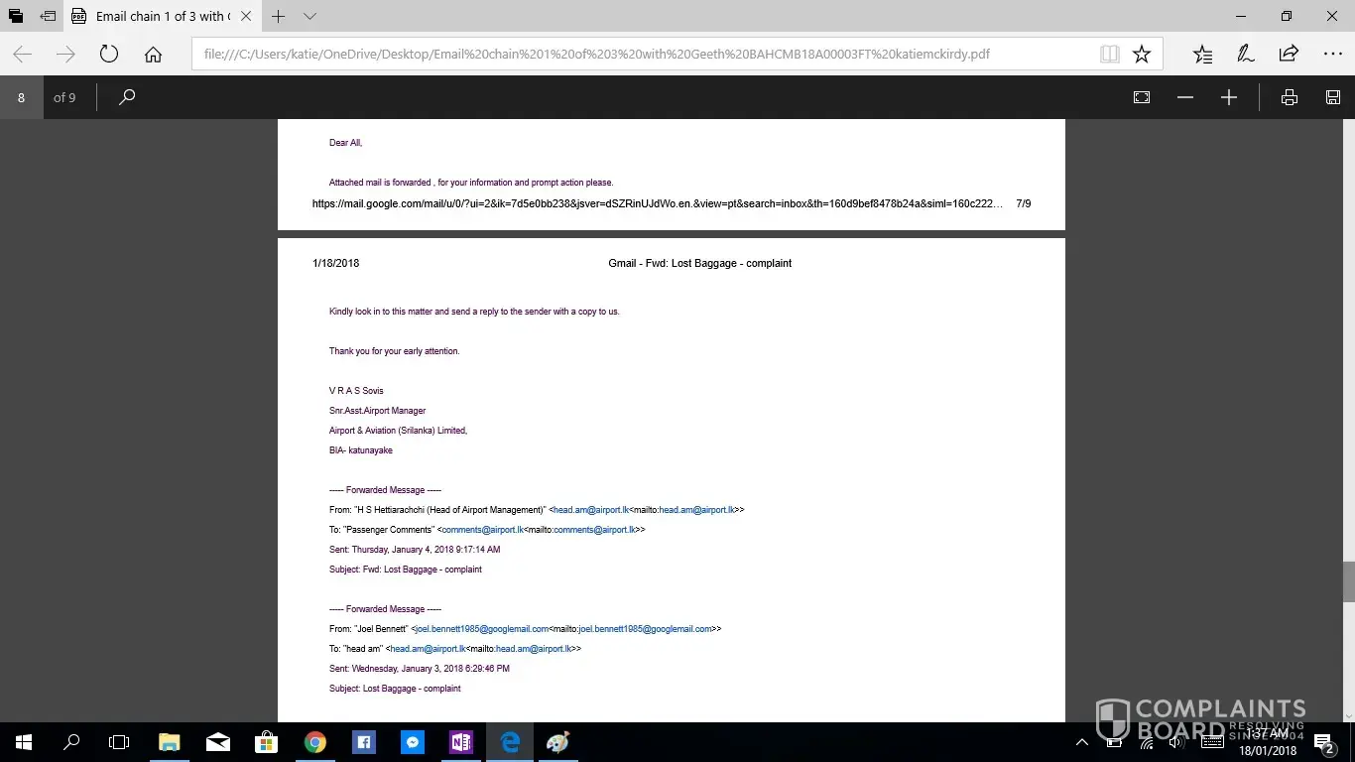
Task: Open Messenger app on taskbar
Action: (413, 742)
